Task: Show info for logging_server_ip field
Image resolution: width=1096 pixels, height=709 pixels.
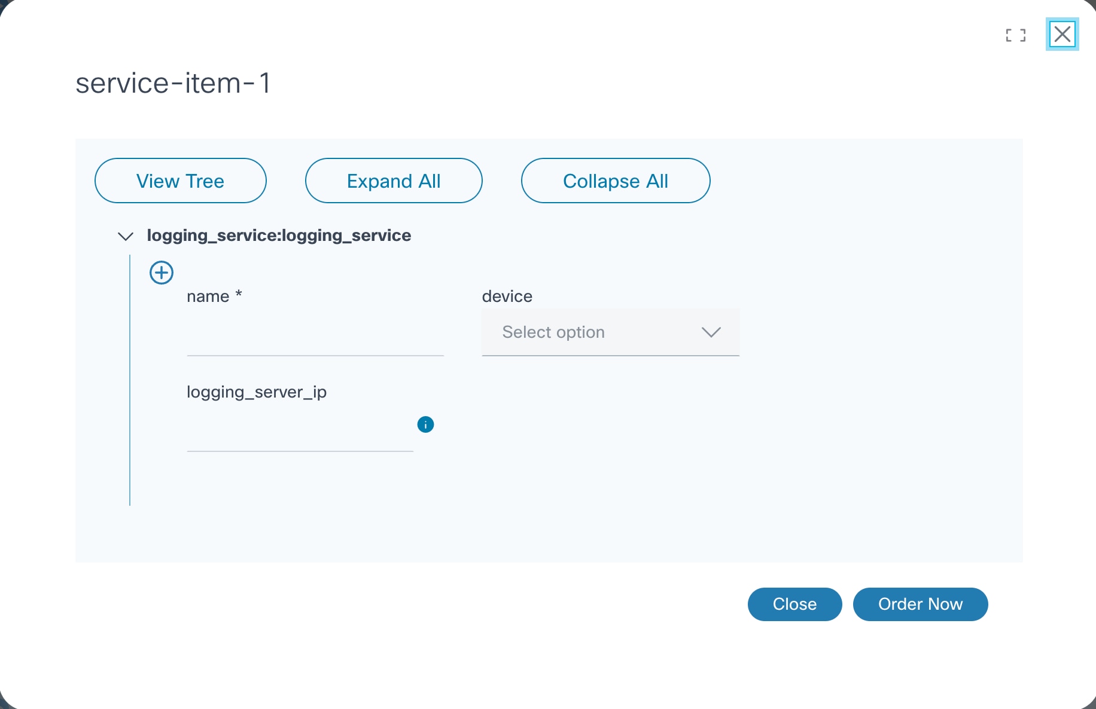Action: click(x=425, y=424)
